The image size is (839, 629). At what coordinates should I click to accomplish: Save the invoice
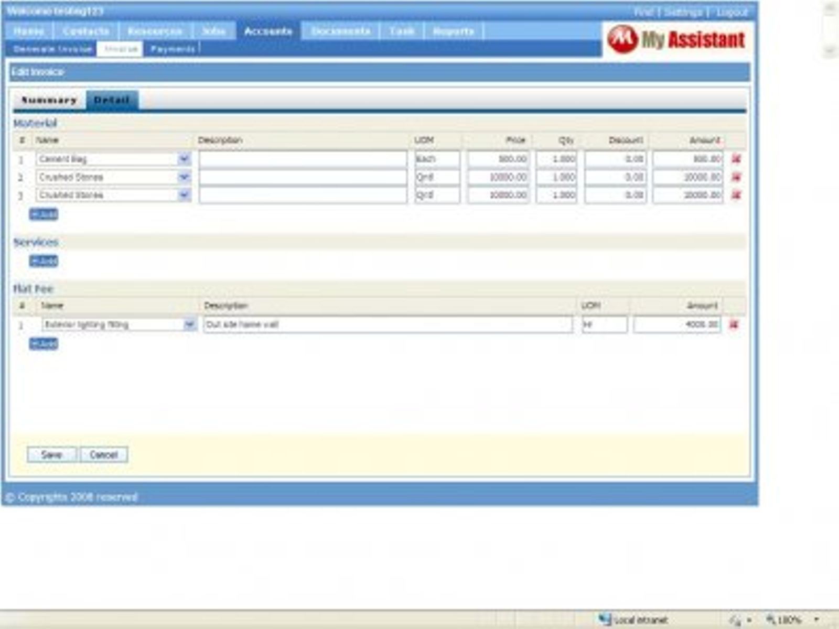coord(52,454)
